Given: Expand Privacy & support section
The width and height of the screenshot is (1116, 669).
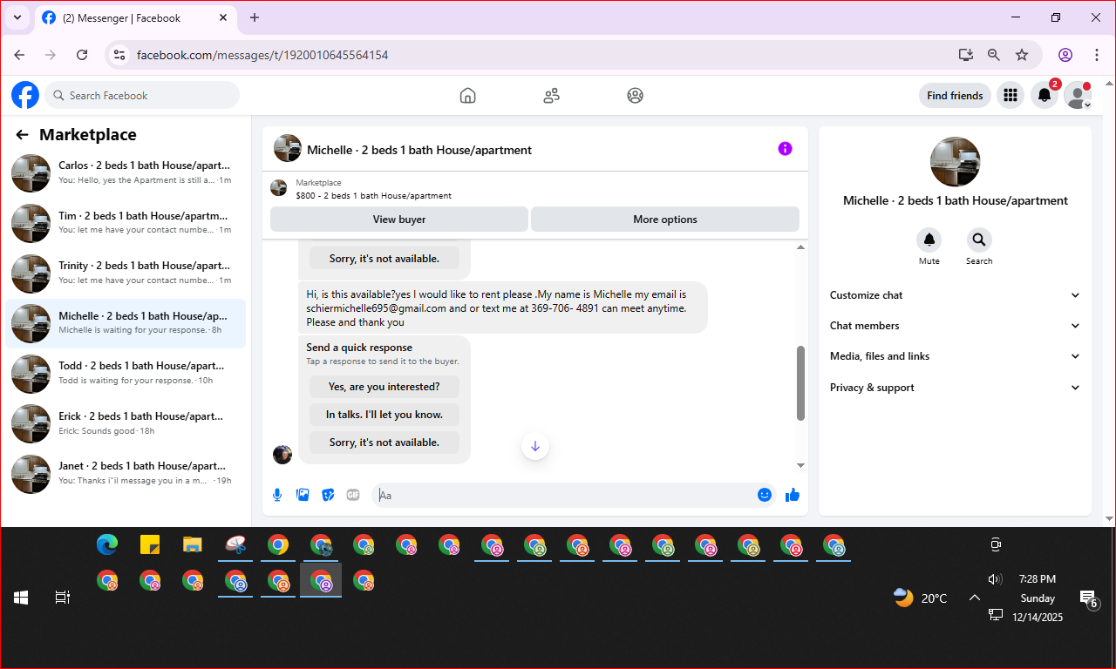Looking at the screenshot, I should tap(955, 388).
